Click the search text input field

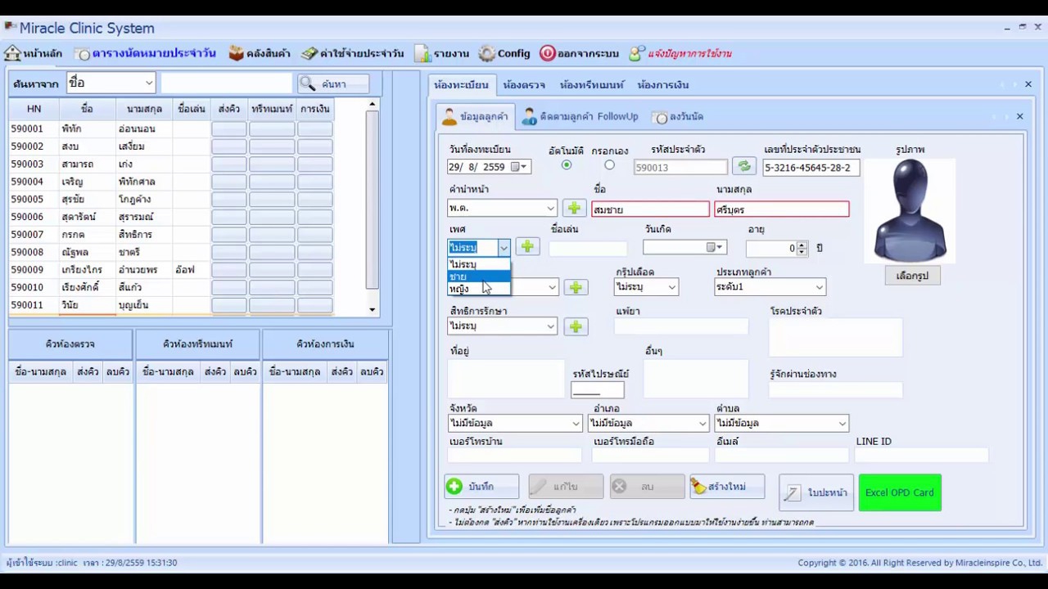226,83
